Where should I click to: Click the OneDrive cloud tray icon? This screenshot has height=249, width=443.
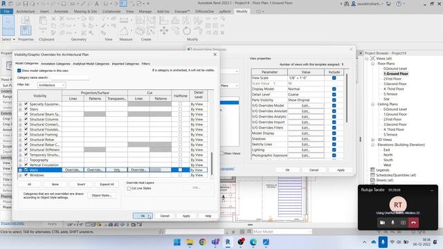click(374, 242)
